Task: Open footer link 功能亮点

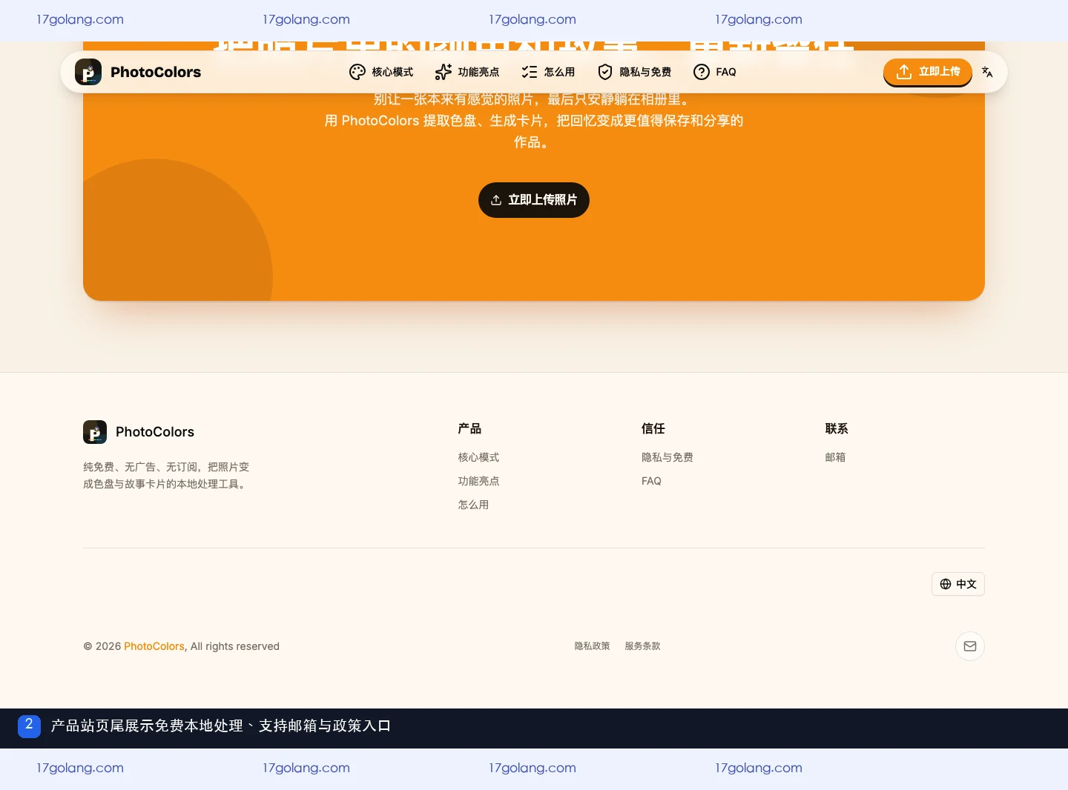Action: point(479,481)
